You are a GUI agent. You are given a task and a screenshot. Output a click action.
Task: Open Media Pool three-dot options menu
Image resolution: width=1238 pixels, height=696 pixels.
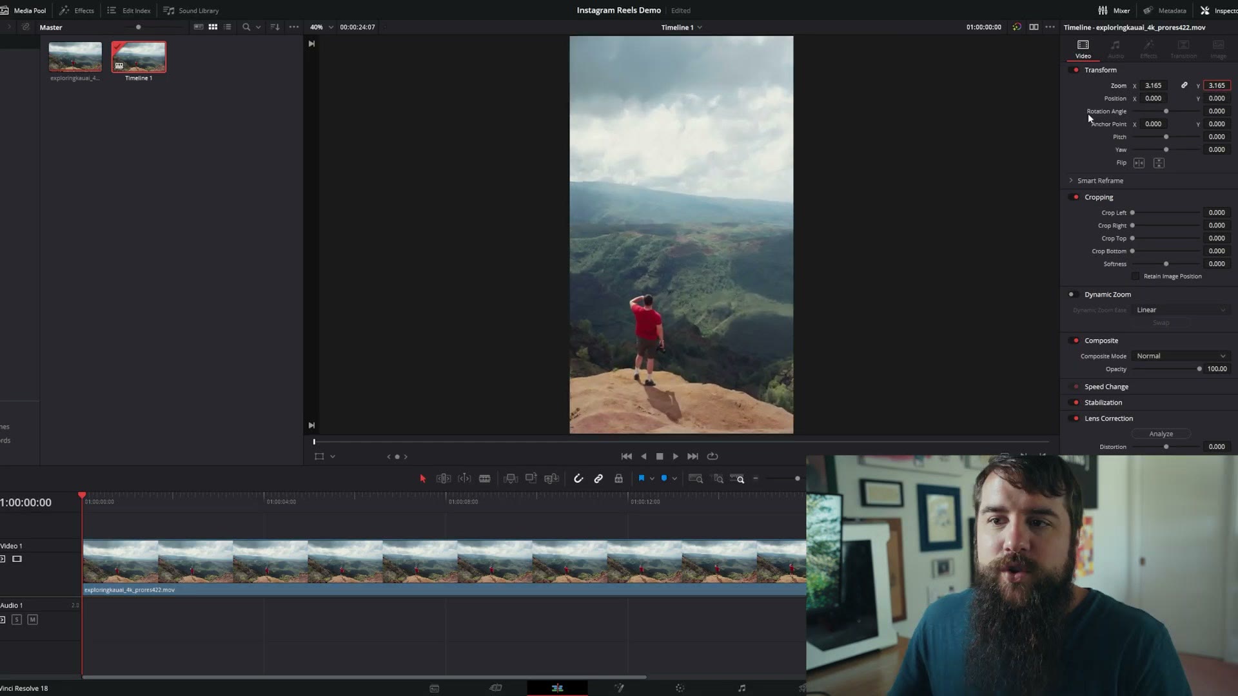point(294,27)
